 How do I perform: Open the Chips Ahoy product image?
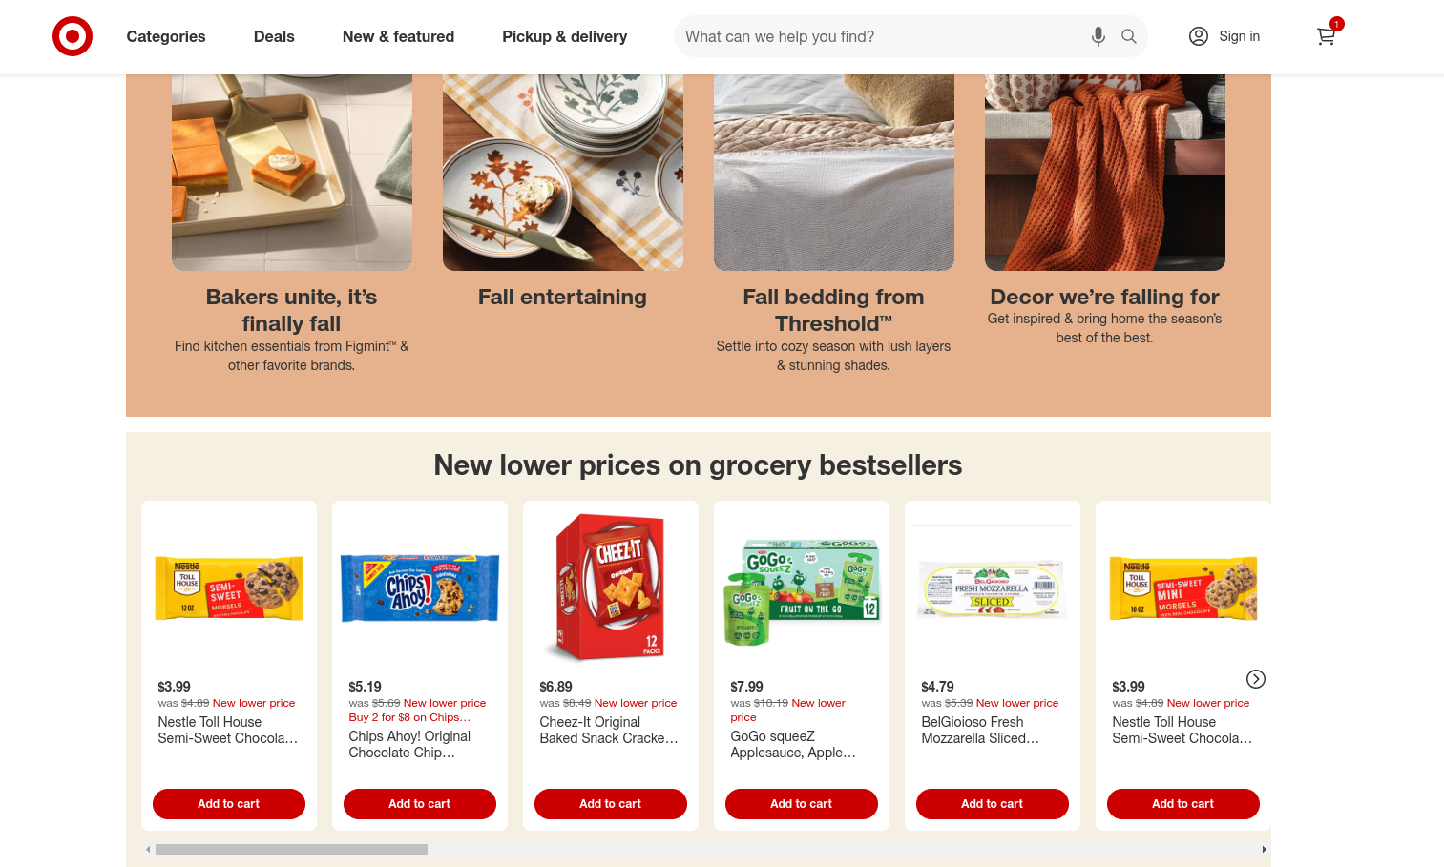click(420, 588)
